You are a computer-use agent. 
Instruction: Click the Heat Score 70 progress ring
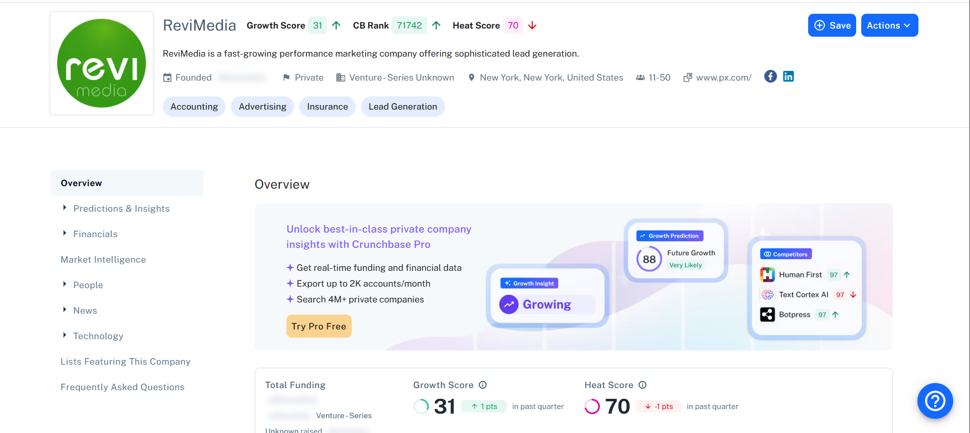(x=592, y=406)
